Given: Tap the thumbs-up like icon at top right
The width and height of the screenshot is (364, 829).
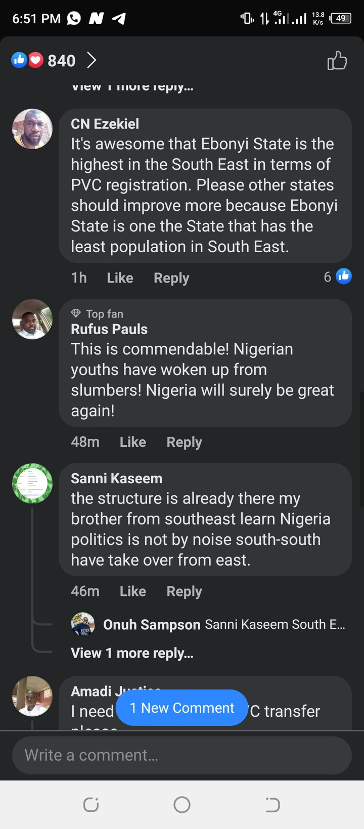Looking at the screenshot, I should (337, 61).
